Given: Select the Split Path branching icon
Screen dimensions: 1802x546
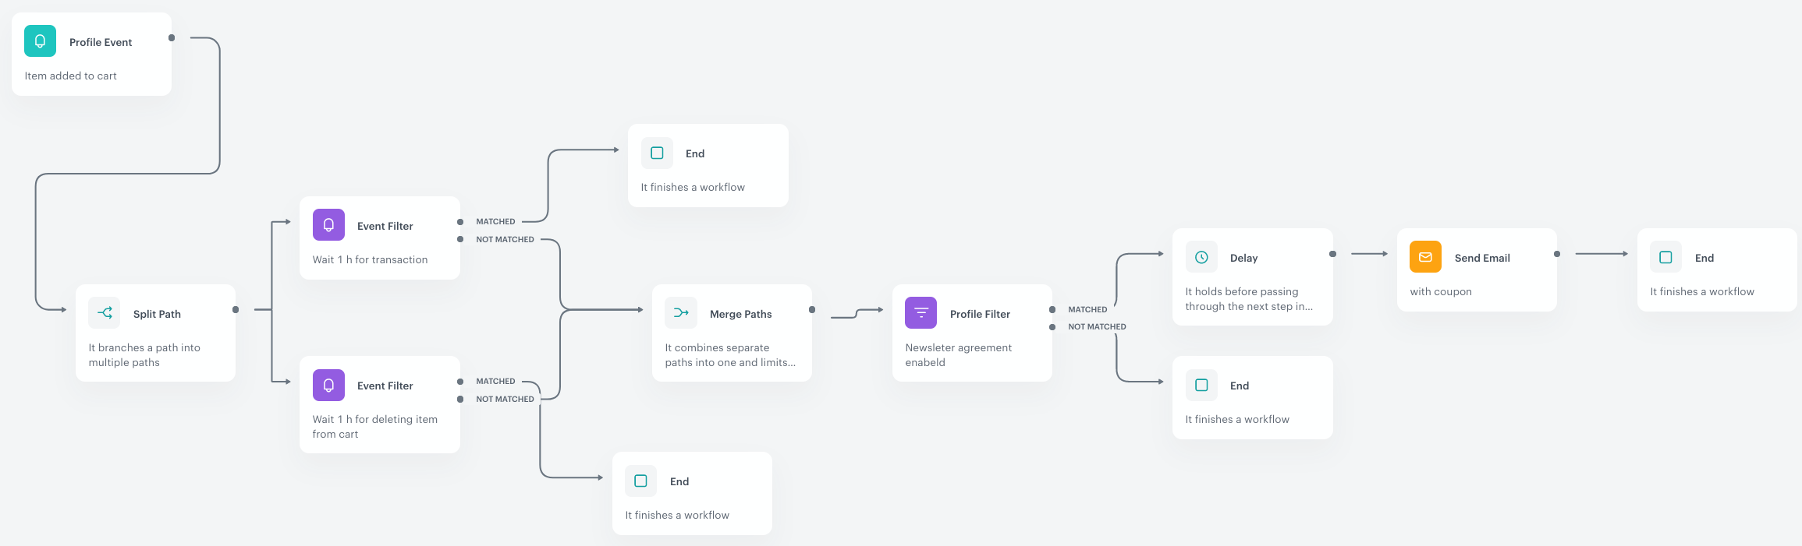Looking at the screenshot, I should coord(104,313).
